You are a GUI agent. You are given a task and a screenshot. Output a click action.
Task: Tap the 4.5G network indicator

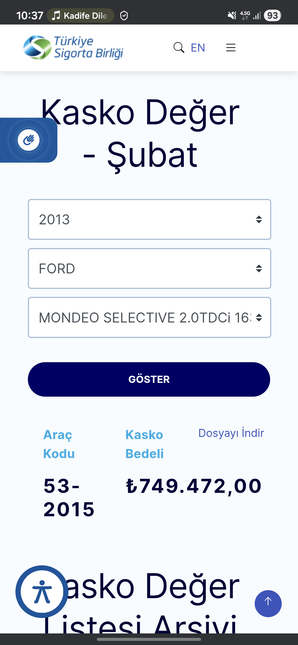pyautogui.click(x=245, y=15)
